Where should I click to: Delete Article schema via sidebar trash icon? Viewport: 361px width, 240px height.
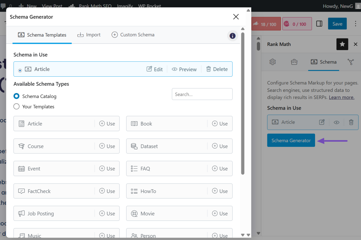(351, 122)
